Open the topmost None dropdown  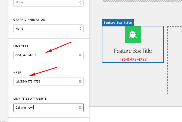click(x=48, y=2)
